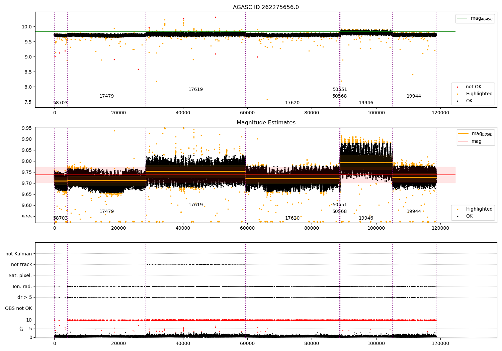This screenshot has height=351, width=502.
Task: Click y-axis tick 9.95 in Magnitude Estimates
Action: click(27, 128)
